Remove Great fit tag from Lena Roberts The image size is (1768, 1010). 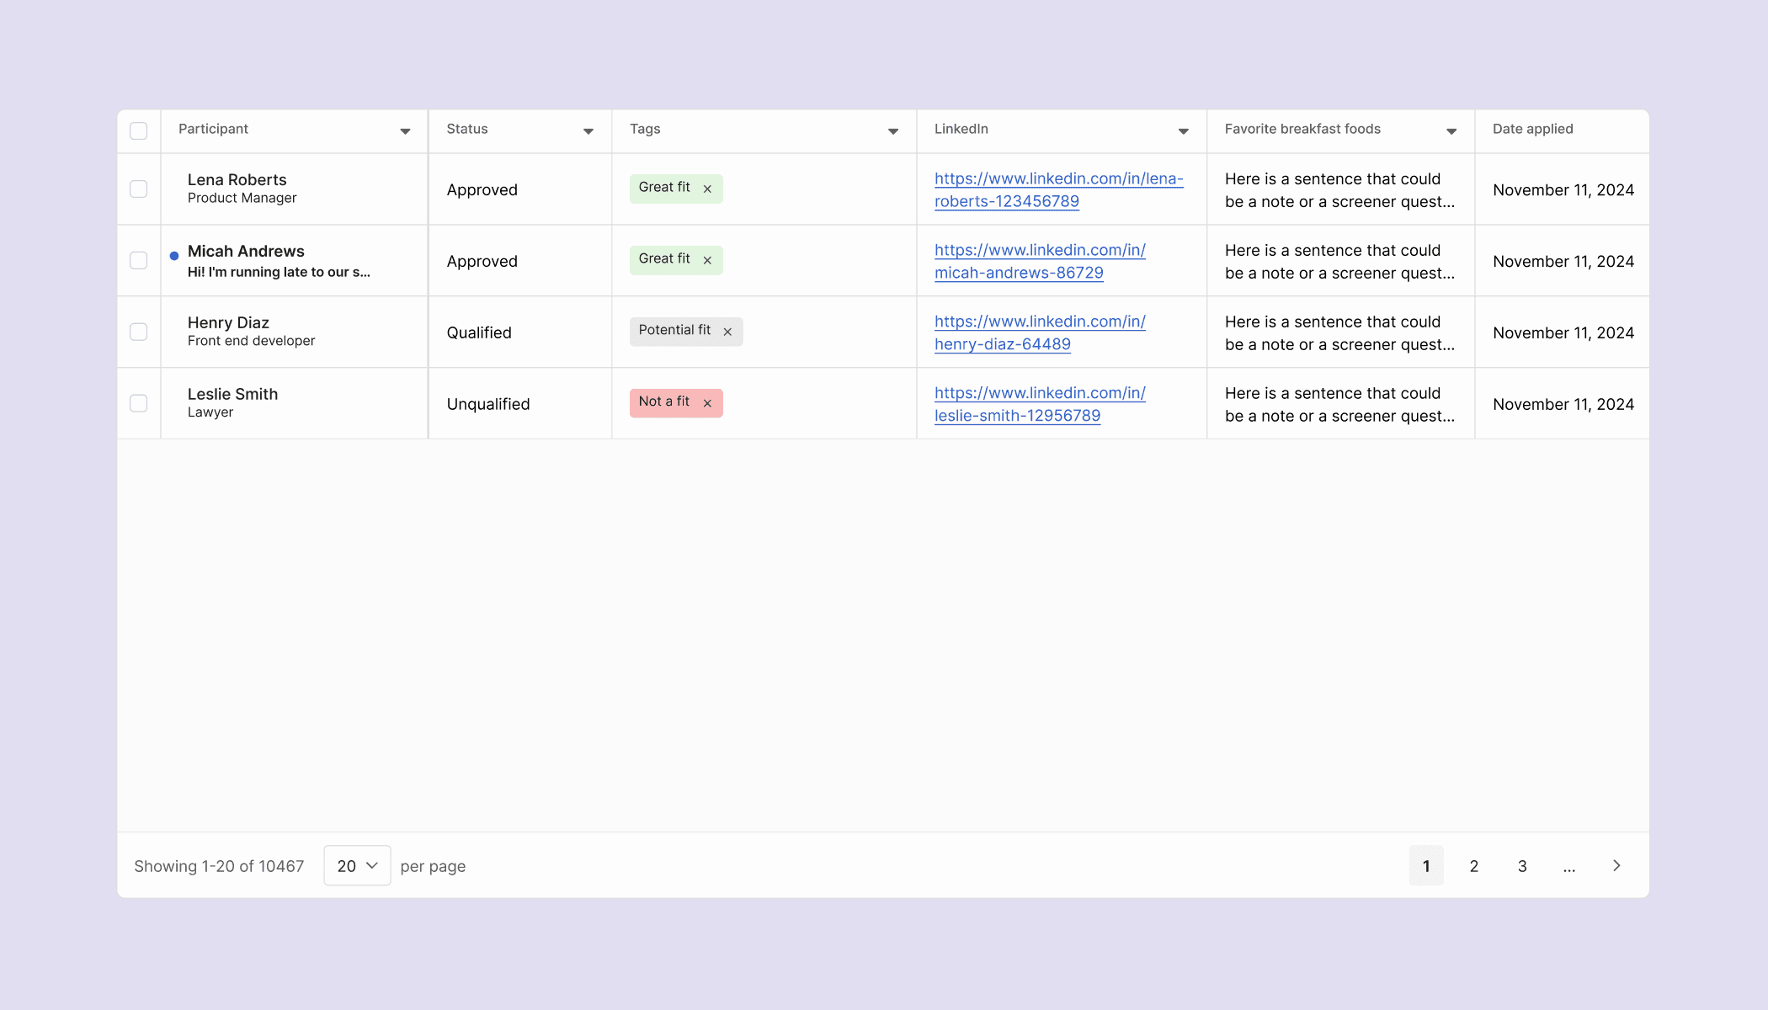[x=707, y=189]
